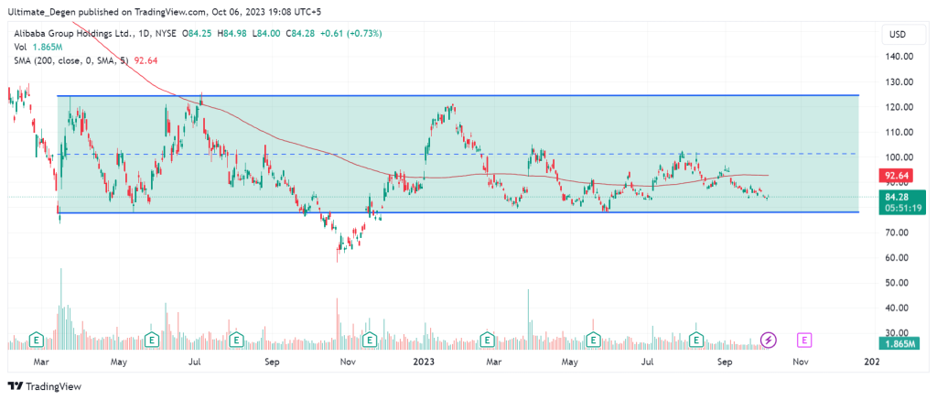Click the 100.00 price axis label
Screen dimensions: 937x400
[898, 157]
